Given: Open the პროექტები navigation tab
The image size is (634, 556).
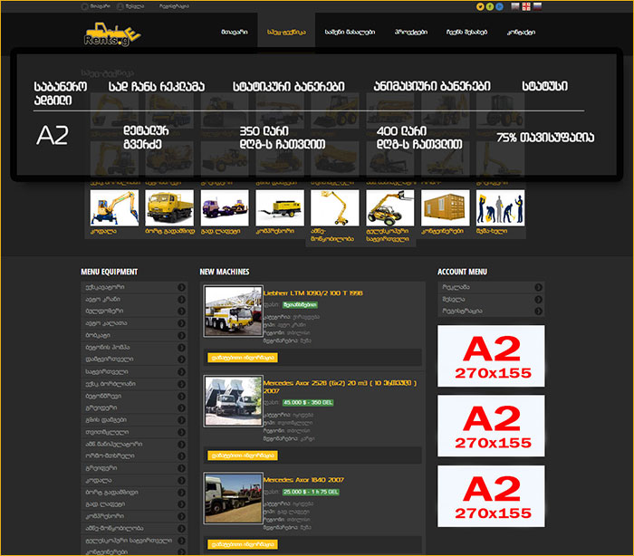Looking at the screenshot, I should (x=411, y=32).
